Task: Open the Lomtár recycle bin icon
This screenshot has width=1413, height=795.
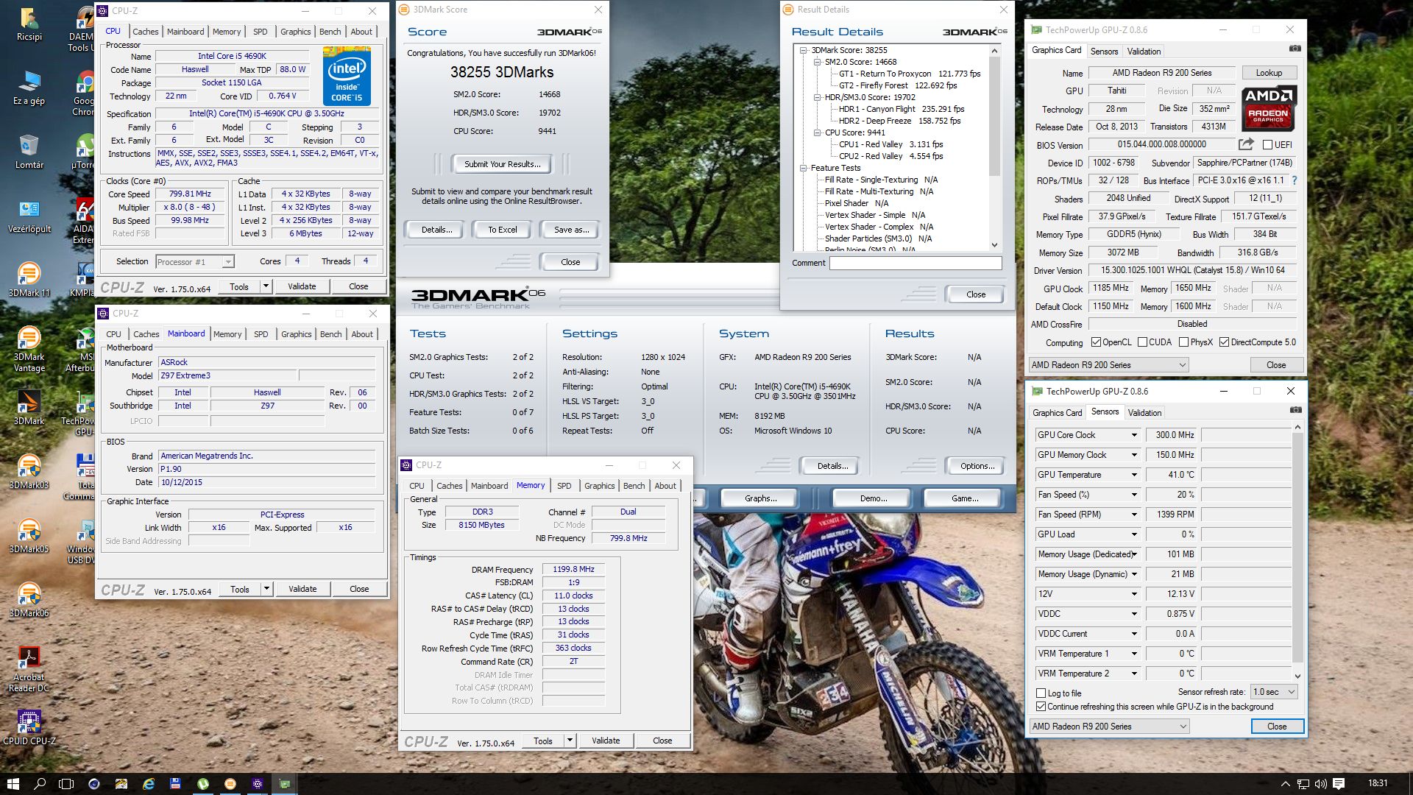Action: (x=29, y=152)
